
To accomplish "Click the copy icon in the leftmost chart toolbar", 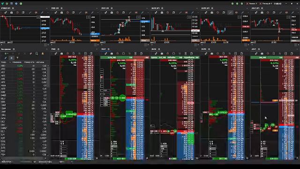I will (x=23, y=13).
